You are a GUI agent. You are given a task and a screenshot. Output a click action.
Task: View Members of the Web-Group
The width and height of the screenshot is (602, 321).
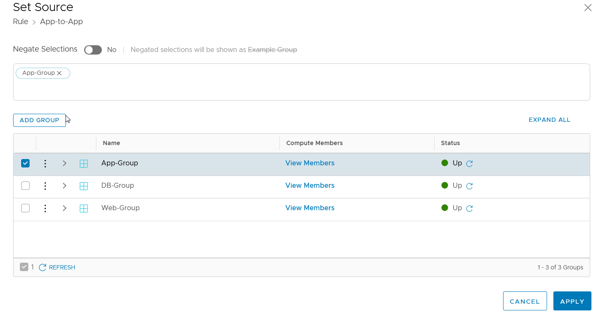click(x=310, y=208)
